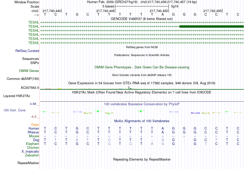Click the 'AC007563.5' gene expression label
This screenshot has width=244, height=169.
click(30, 88)
